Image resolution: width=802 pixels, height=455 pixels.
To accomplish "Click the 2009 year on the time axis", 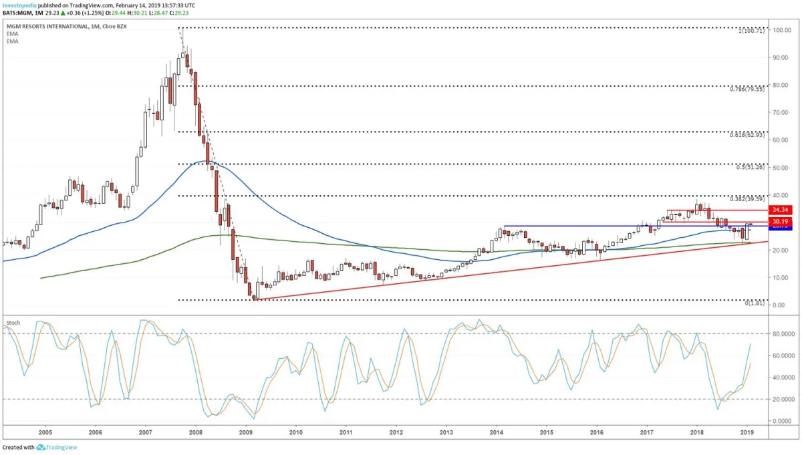I will (246, 433).
